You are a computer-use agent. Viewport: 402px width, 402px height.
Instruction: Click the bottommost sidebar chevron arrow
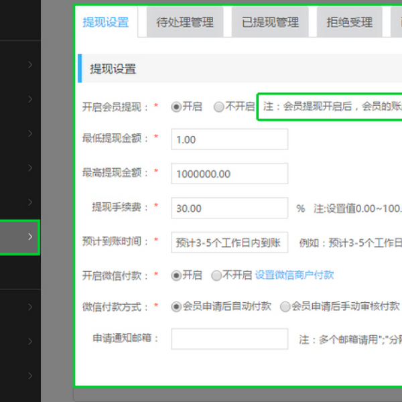pos(30,376)
